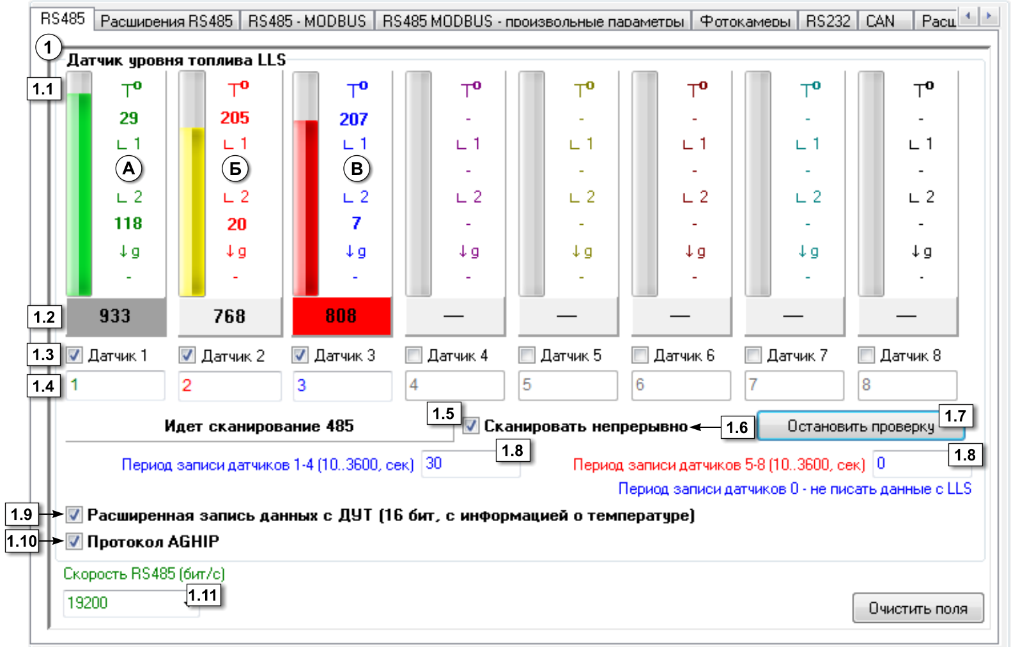Click red L 2 level icon of sensor 2
Screen dimensions: 1011x647
pyautogui.click(x=236, y=197)
